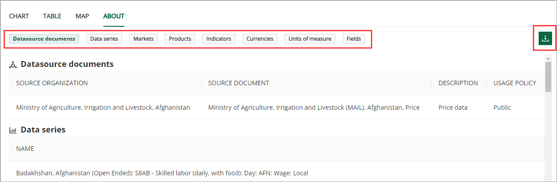
Task: Click the Markets chip
Action: (x=143, y=39)
